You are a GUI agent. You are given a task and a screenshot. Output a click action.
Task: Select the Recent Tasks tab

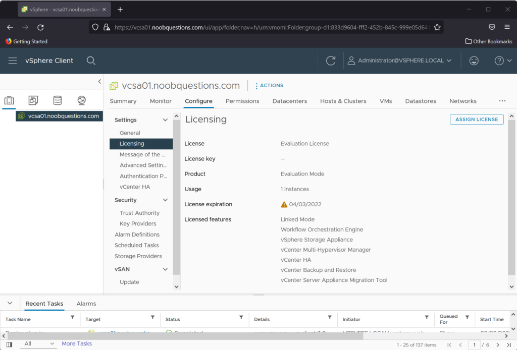tap(44, 304)
